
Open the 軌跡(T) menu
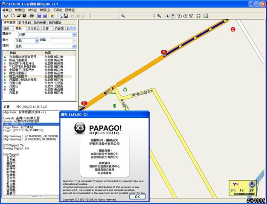coord(45,10)
